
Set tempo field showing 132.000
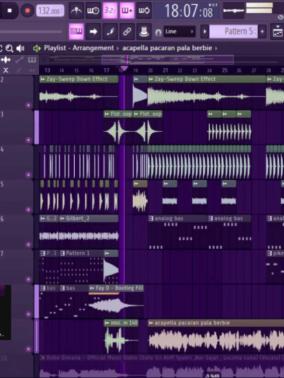tap(50, 11)
